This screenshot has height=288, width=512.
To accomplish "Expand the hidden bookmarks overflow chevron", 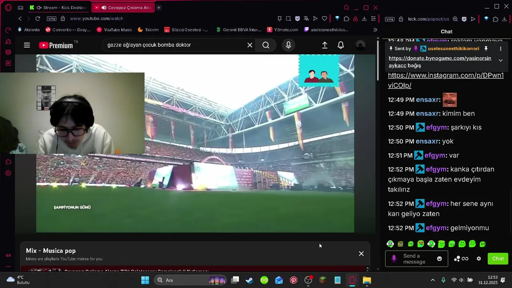I will coord(375,30).
